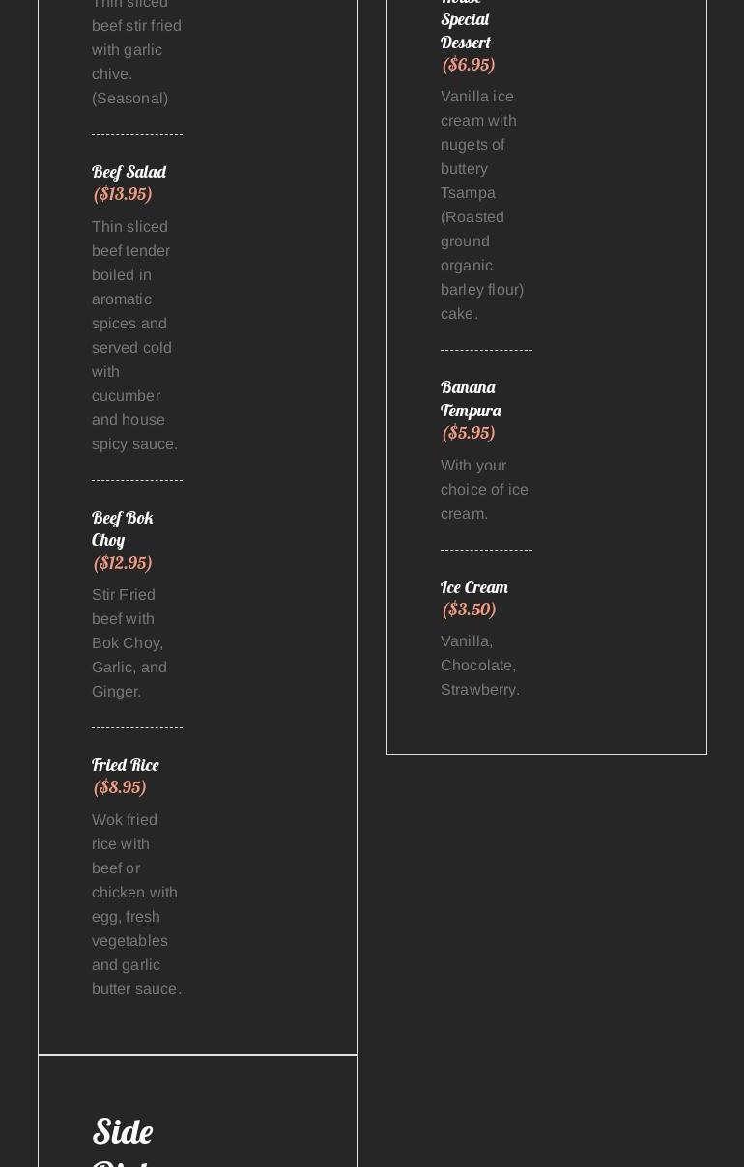The image size is (744, 1167).
Task: Click the $3.50 Ice Cream price
Action: (469, 610)
